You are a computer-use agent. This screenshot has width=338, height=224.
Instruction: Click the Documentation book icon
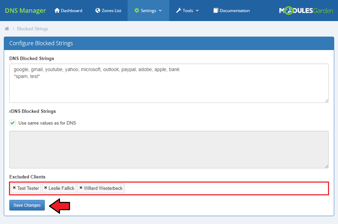coord(216,10)
